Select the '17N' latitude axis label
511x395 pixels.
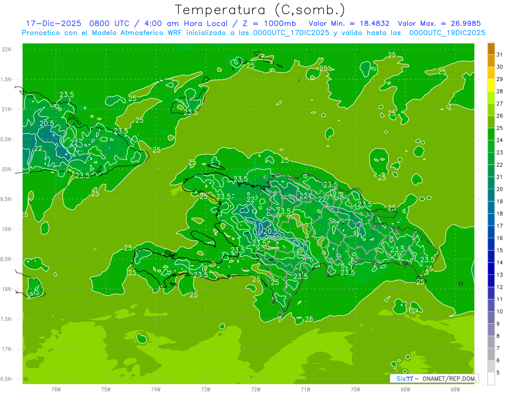point(7,349)
